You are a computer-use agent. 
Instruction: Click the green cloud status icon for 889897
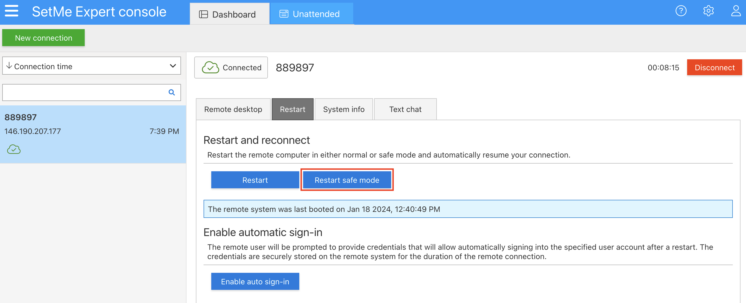coord(13,149)
